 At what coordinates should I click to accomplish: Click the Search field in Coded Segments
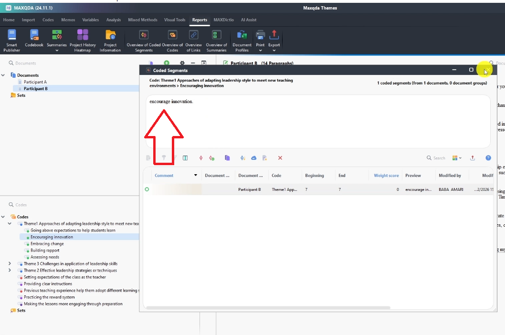click(439, 158)
